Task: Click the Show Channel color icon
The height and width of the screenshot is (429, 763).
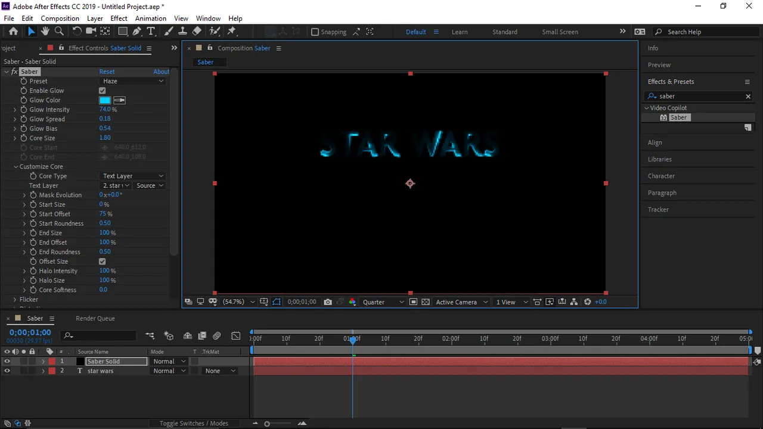Action: click(352, 302)
